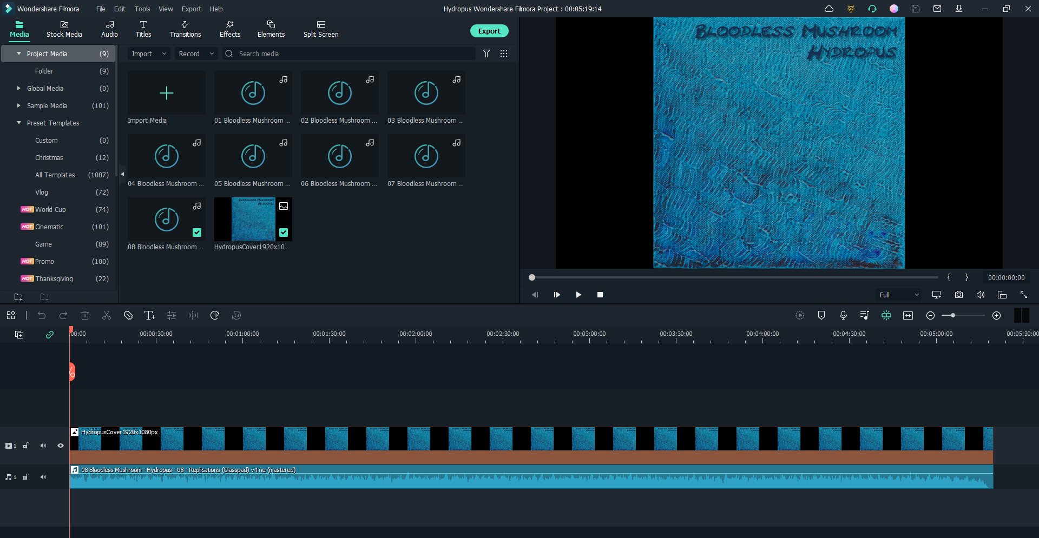The image size is (1039, 538).
Task: Lock the video track
Action: coord(25,446)
